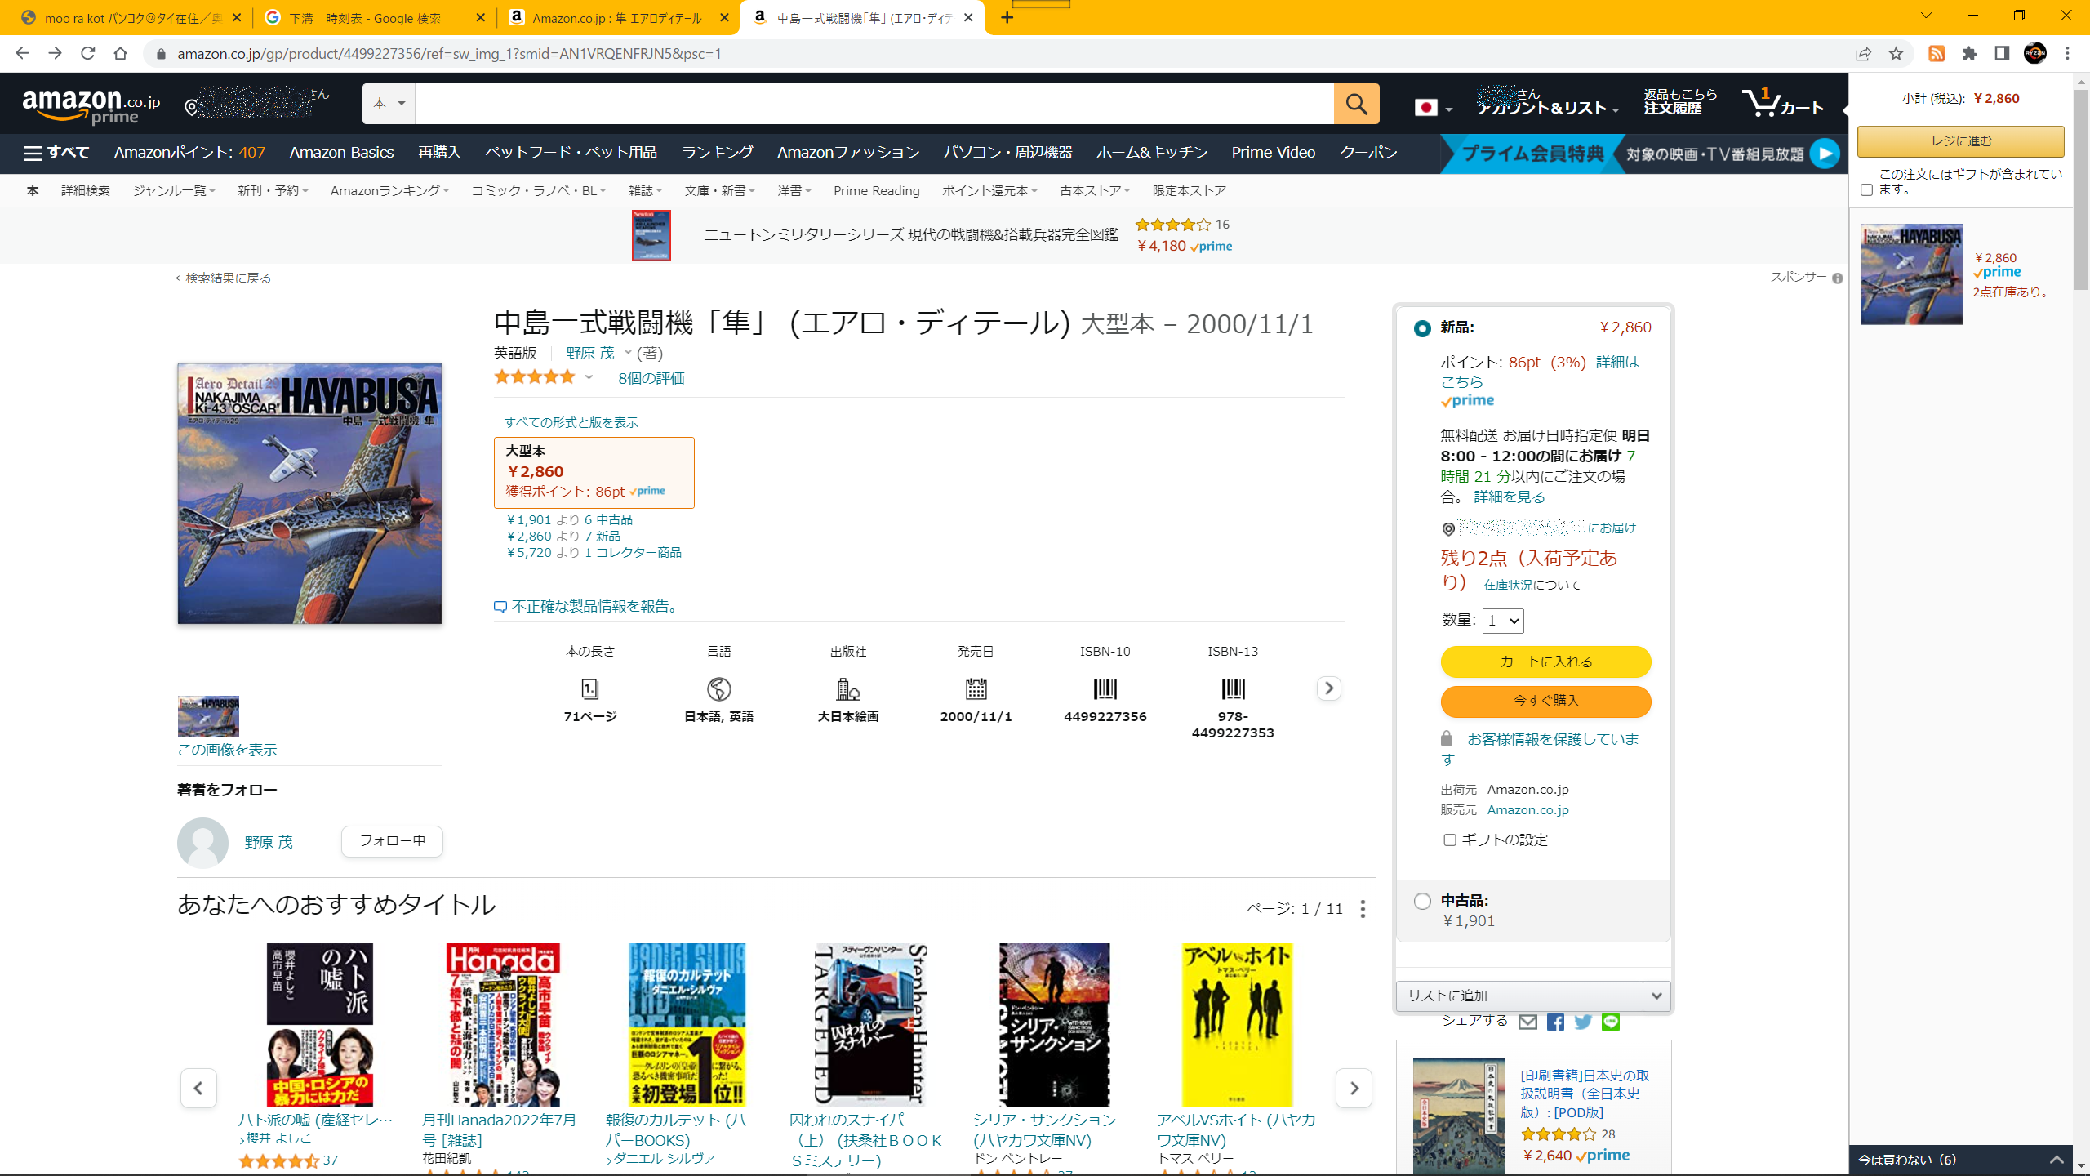Open the Chrome extensions puzzle icon
Viewport: 2090px width, 1176px height.
click(x=1969, y=54)
